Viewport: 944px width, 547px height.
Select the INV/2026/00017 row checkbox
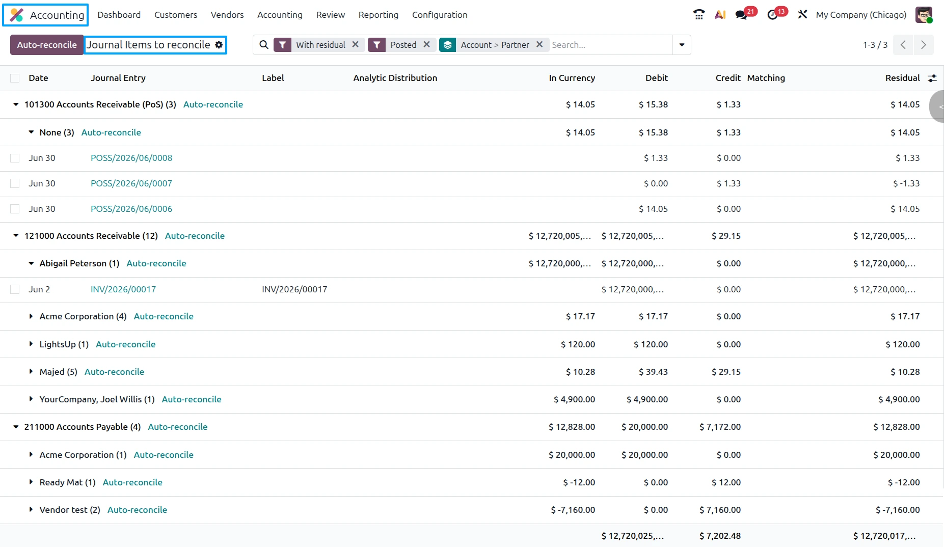(15, 289)
